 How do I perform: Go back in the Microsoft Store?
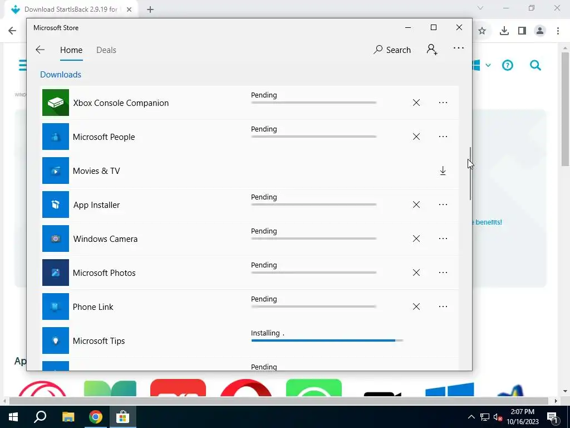40,50
